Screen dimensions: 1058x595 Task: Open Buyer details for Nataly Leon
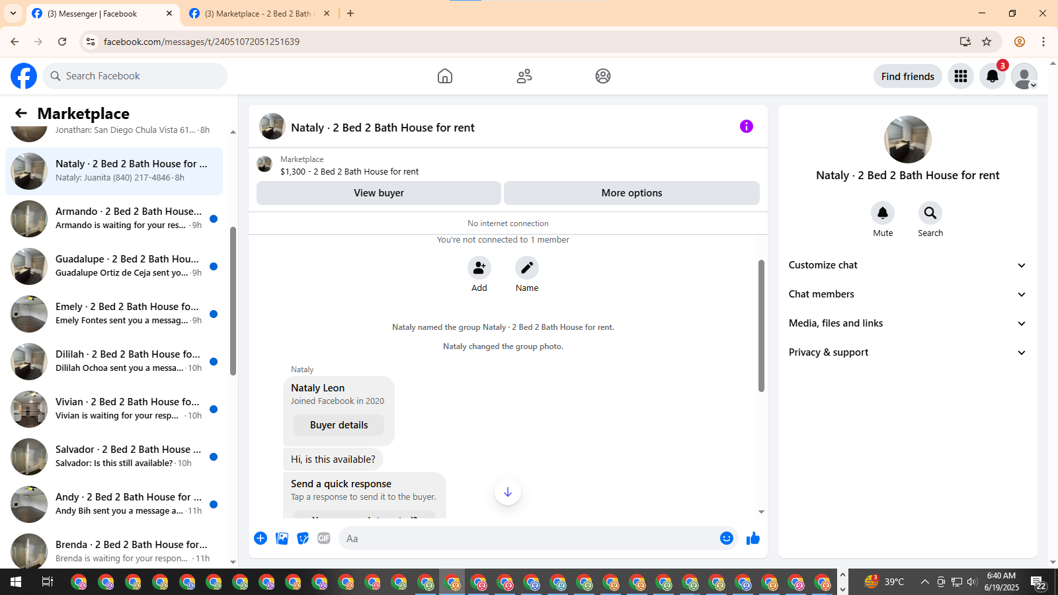pos(339,425)
